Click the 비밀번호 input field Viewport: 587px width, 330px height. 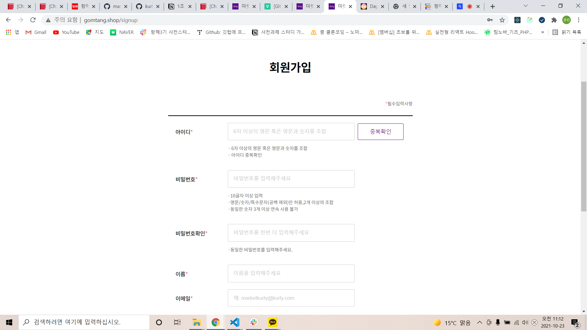tap(291, 179)
